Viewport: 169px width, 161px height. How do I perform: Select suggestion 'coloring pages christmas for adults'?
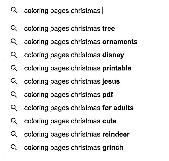click(79, 108)
